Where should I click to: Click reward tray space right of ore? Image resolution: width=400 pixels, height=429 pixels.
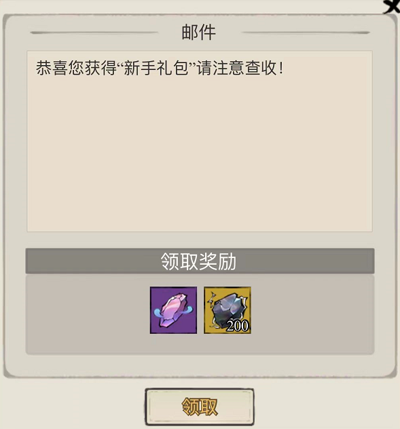[312, 315]
